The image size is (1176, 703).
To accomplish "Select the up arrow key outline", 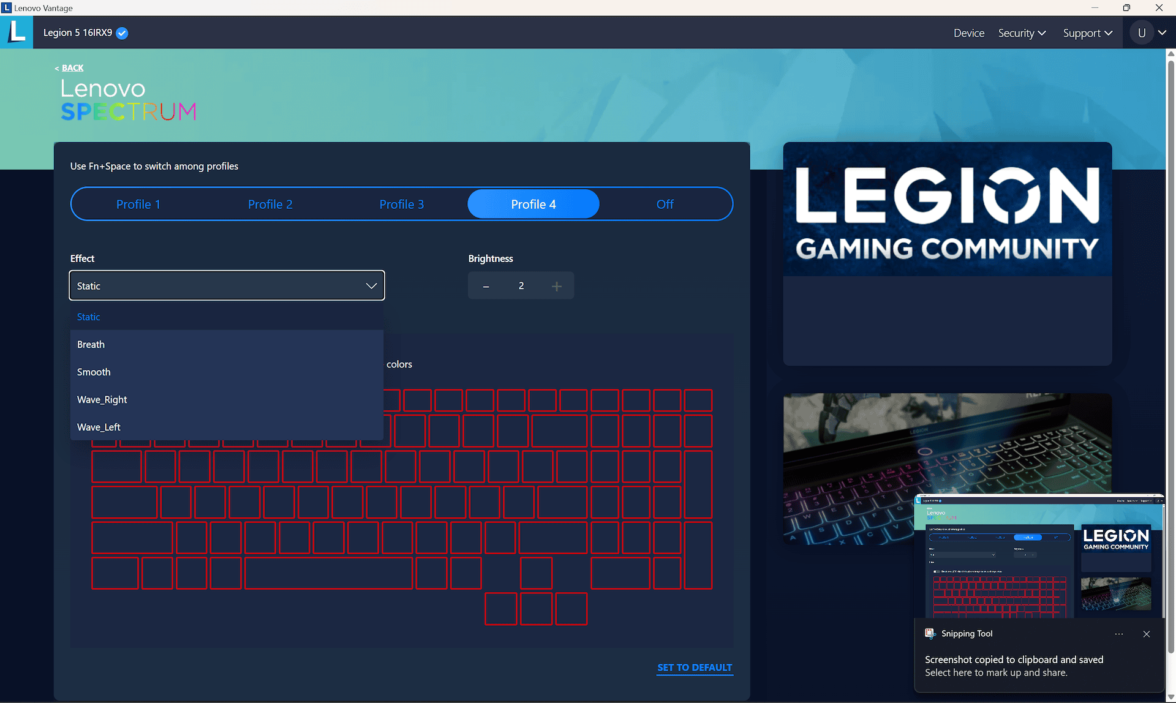I will click(536, 573).
